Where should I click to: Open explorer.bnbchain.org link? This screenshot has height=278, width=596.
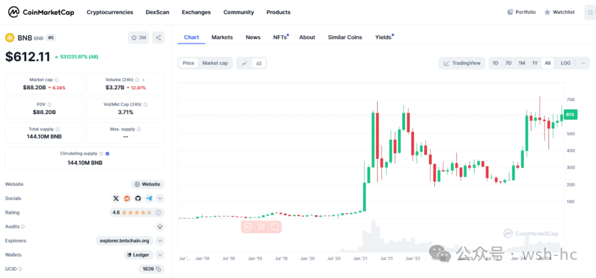click(124, 241)
